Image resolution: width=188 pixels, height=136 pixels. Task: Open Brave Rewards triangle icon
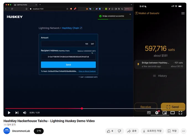tap(75, 9)
